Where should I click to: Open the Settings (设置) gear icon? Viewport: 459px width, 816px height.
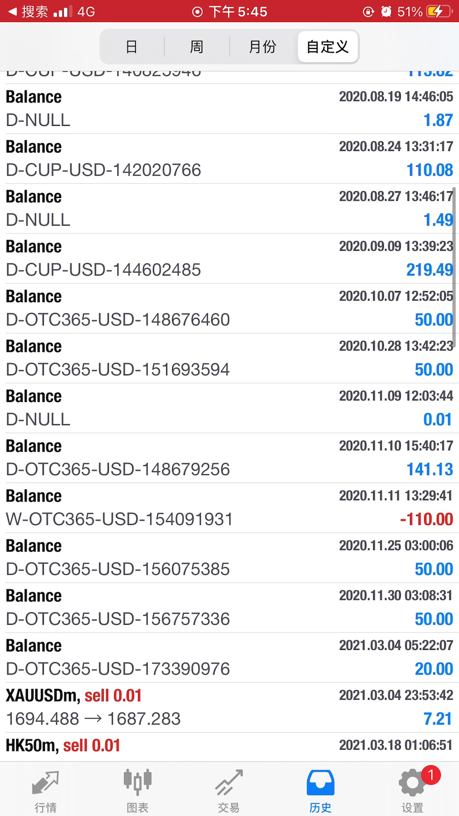click(x=412, y=783)
